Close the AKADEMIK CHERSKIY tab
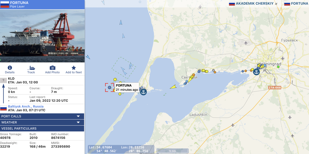The width and height of the screenshot is (309, 154). point(276,4)
